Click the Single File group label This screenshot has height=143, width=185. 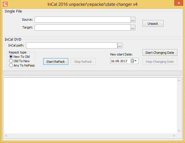pos(13,11)
